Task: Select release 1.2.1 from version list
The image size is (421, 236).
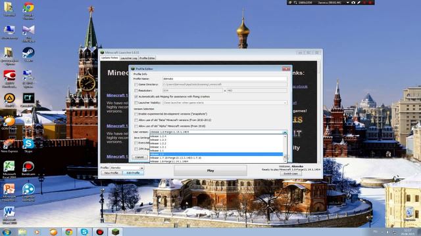Action: [x=216, y=147]
